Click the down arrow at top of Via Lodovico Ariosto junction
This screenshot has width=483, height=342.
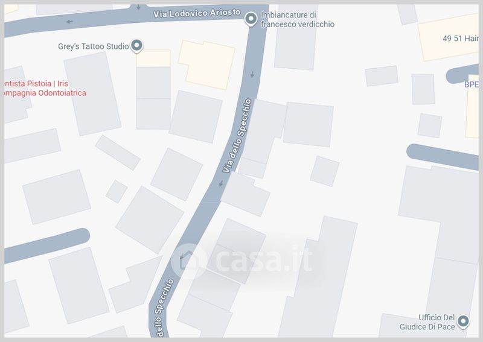click(x=138, y=7)
